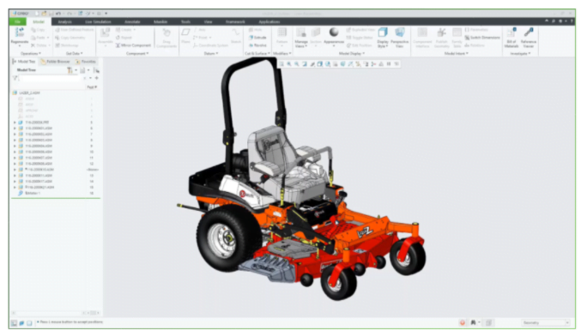Viewport: 581px width, 336px height.
Task: Open the Geometry selection filter dropdown
Action: [x=546, y=323]
